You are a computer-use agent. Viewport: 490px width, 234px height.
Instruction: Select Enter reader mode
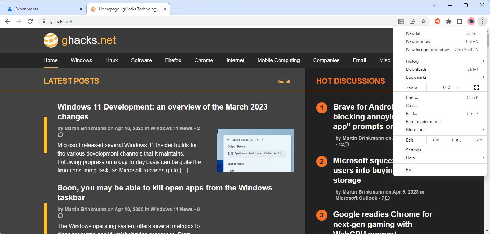tap(423, 121)
